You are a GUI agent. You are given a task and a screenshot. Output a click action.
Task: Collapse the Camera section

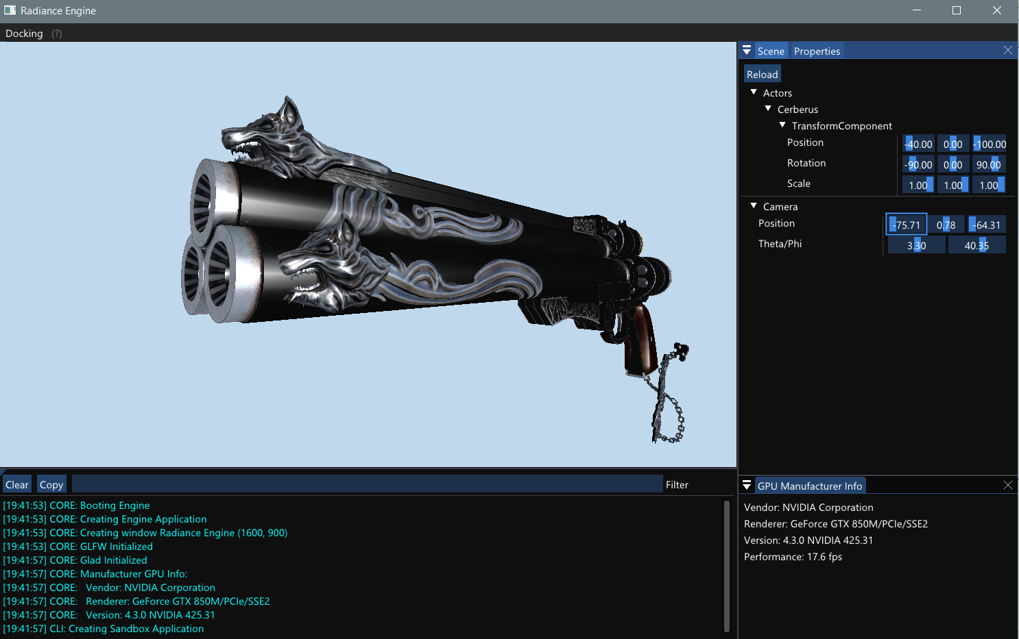pos(754,206)
